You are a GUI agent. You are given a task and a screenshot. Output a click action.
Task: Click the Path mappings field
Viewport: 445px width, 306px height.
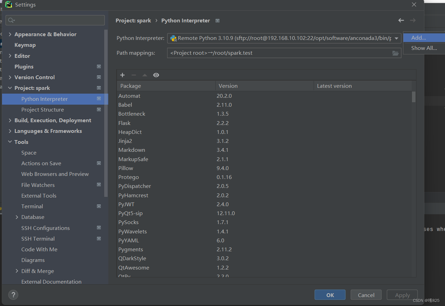pos(284,53)
